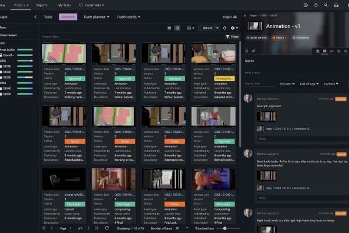Adjust the Thumbnail size slider
Screen dimensions: 349x233
[225, 228]
